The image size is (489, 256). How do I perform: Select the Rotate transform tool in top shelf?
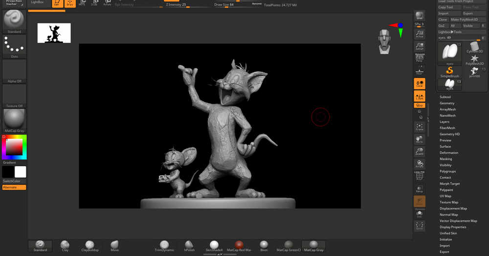click(107, 3)
